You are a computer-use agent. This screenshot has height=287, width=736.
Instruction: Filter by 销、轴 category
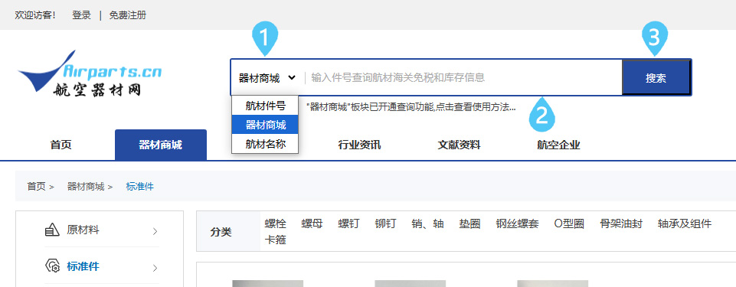(x=427, y=223)
